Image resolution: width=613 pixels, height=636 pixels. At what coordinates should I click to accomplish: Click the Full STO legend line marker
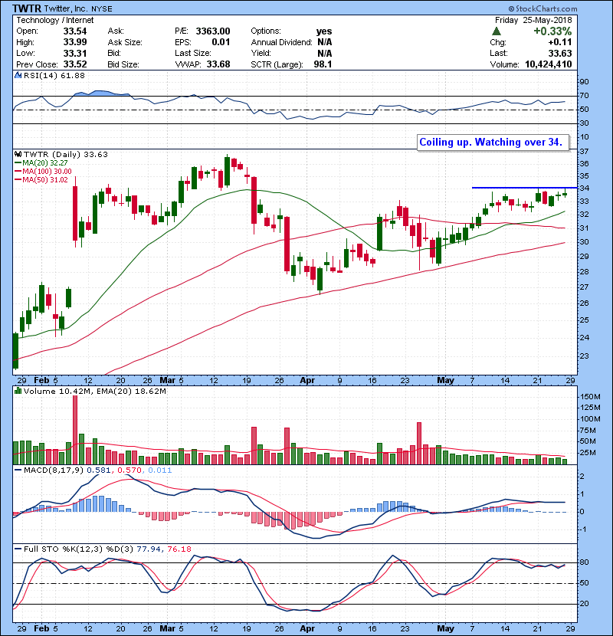(18, 549)
